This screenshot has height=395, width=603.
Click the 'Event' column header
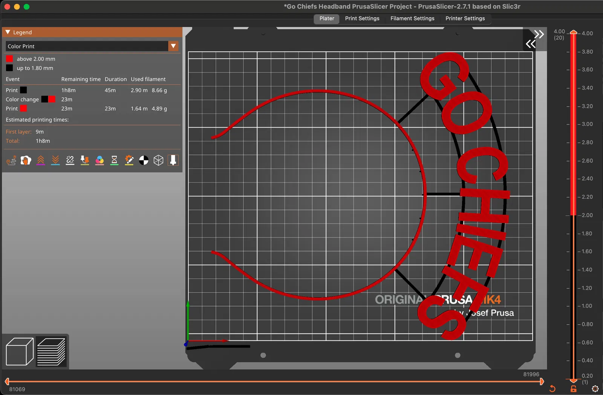(x=12, y=79)
